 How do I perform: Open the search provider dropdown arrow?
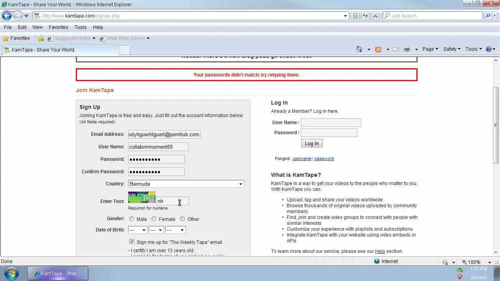(495, 16)
